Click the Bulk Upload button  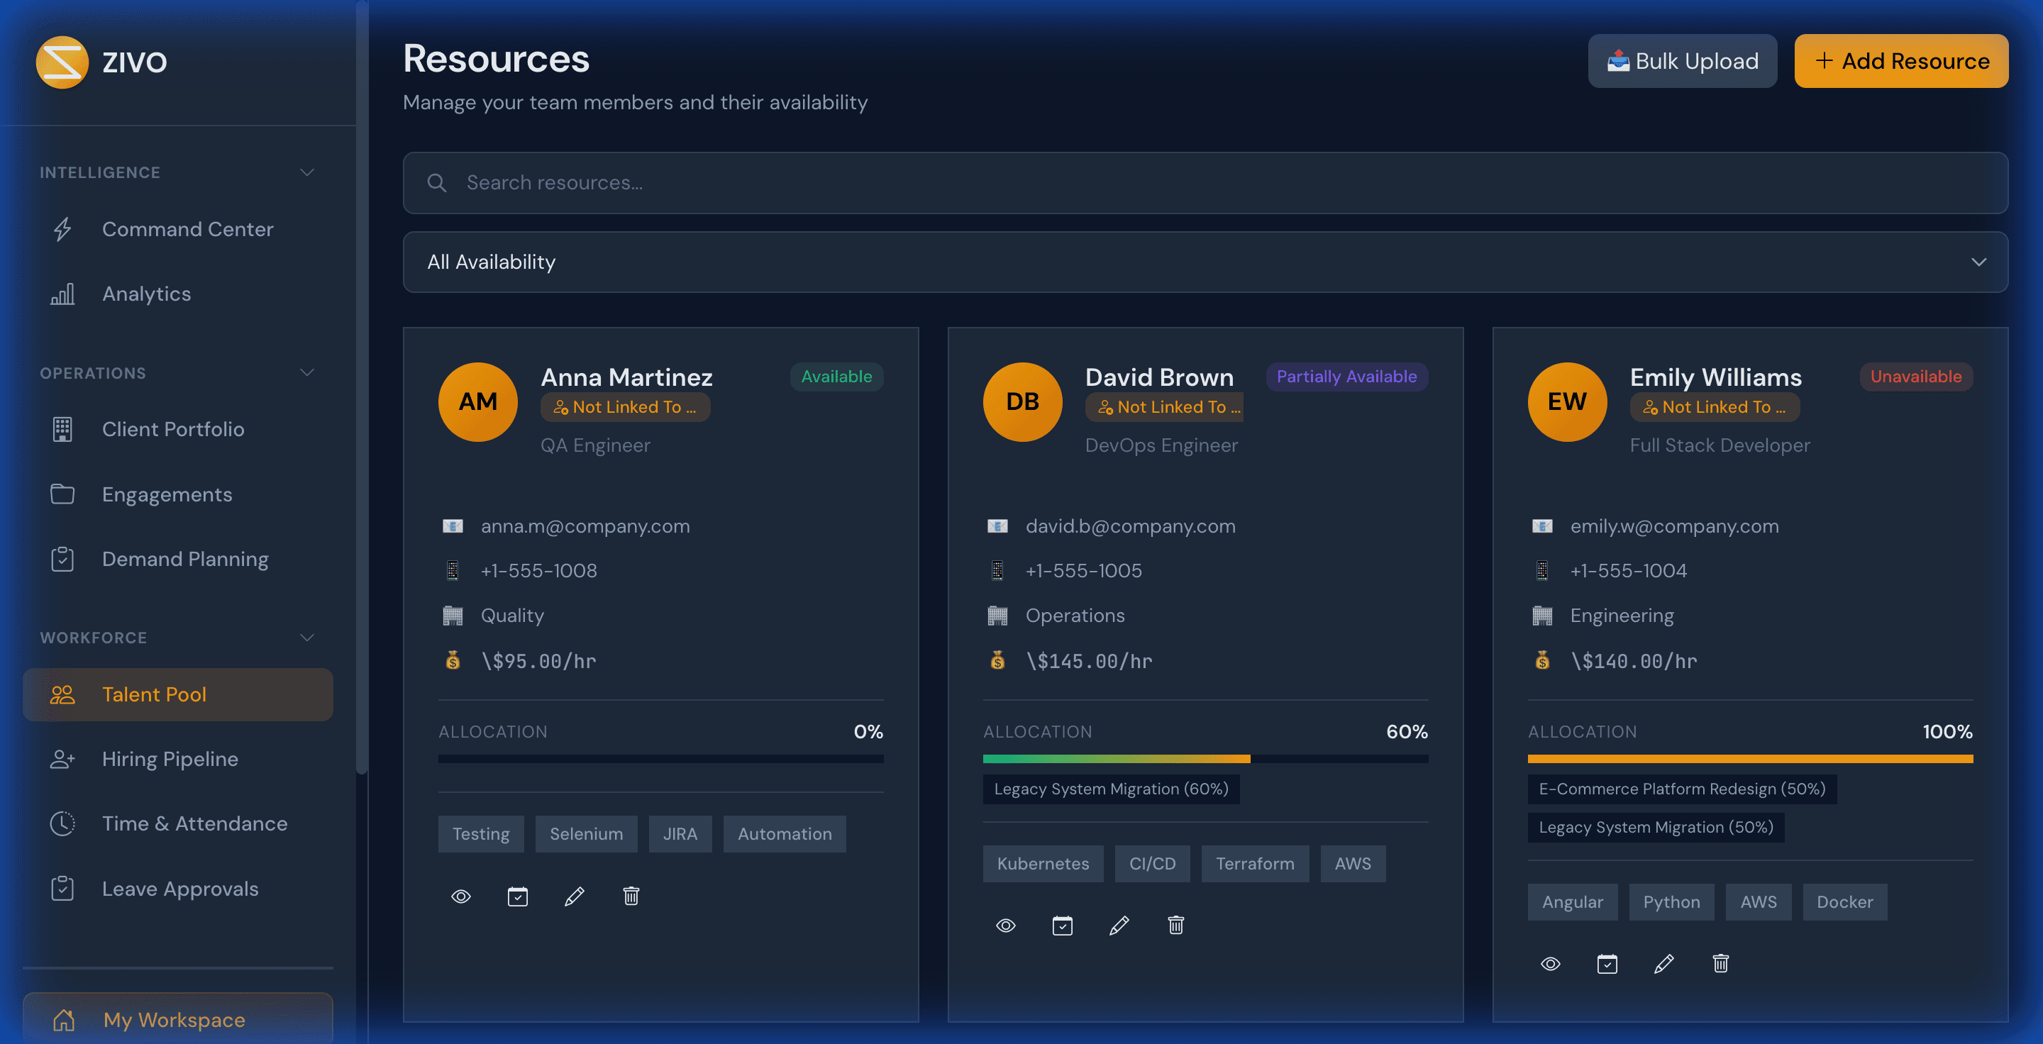click(1681, 61)
